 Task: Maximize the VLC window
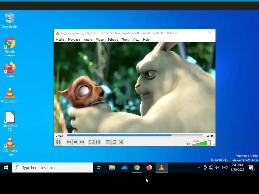click(198, 33)
